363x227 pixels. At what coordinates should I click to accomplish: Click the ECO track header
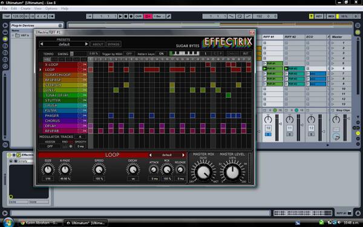(316, 37)
